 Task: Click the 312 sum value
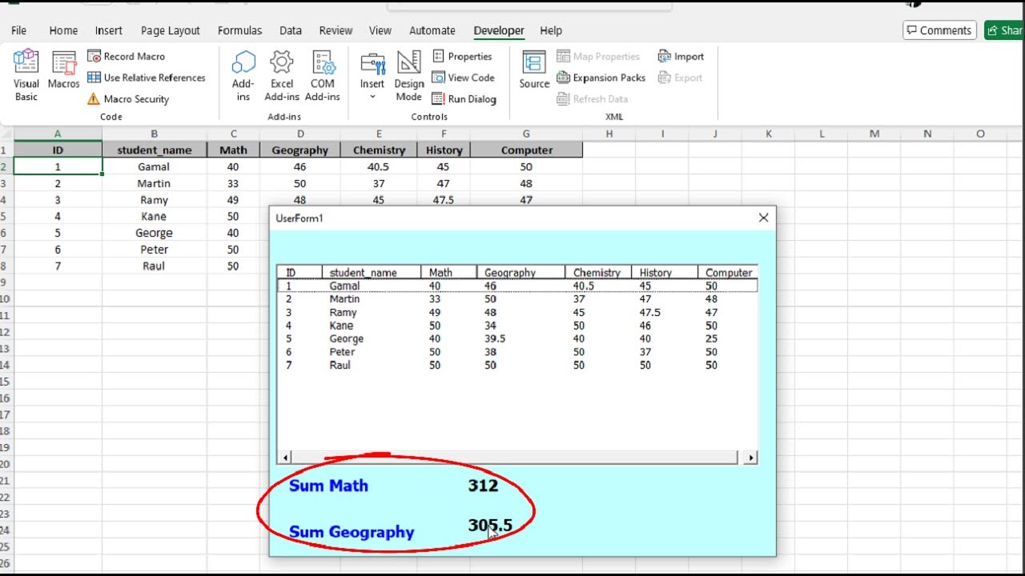483,486
